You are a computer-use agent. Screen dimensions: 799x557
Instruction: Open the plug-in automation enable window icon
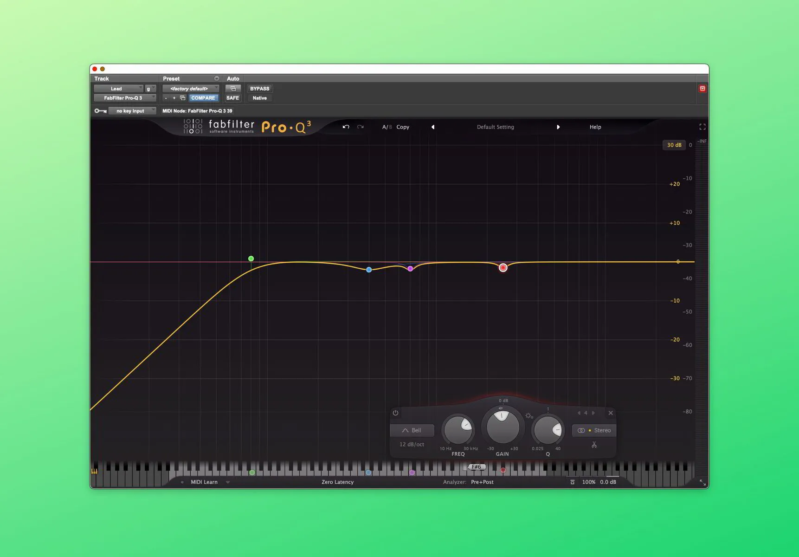tap(233, 89)
